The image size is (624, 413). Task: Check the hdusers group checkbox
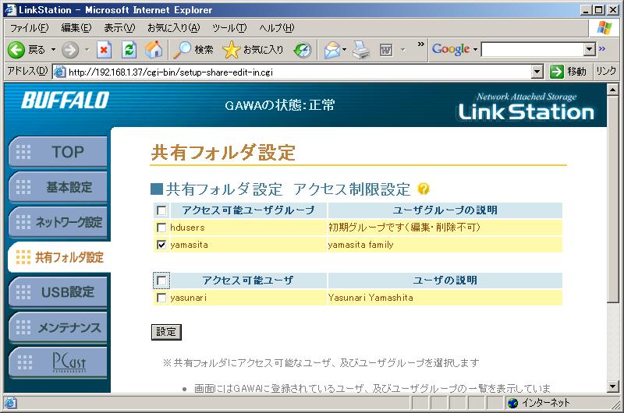coord(161,228)
